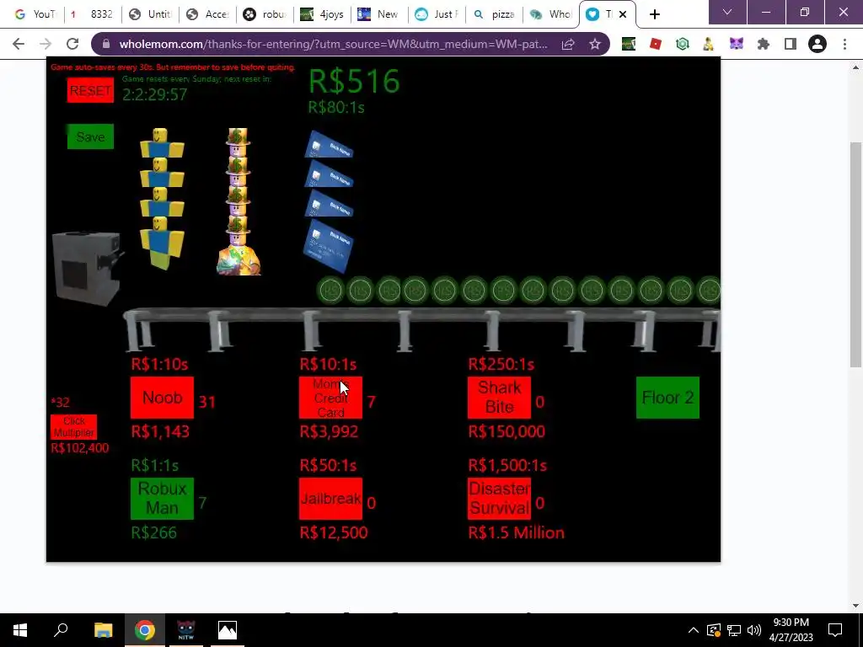Click the R$1,143 Noob price
863x647 pixels.
point(160,431)
